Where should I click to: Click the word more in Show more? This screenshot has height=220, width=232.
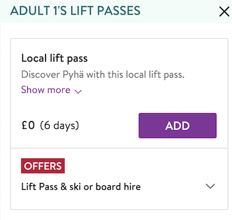click(x=59, y=91)
